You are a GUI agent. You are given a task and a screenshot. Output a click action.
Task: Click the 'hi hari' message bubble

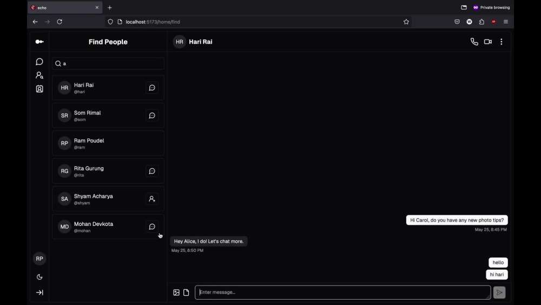point(497,275)
